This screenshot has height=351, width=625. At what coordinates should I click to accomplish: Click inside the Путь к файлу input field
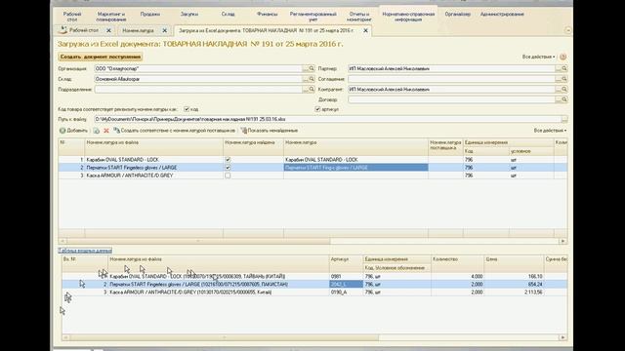point(327,119)
